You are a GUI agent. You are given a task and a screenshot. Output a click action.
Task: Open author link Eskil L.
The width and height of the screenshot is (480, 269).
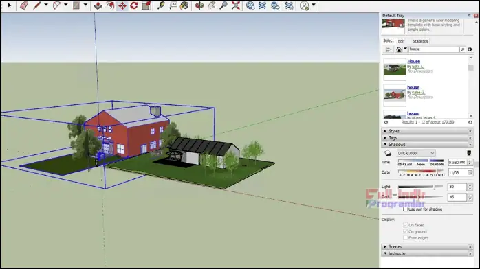coord(418,67)
